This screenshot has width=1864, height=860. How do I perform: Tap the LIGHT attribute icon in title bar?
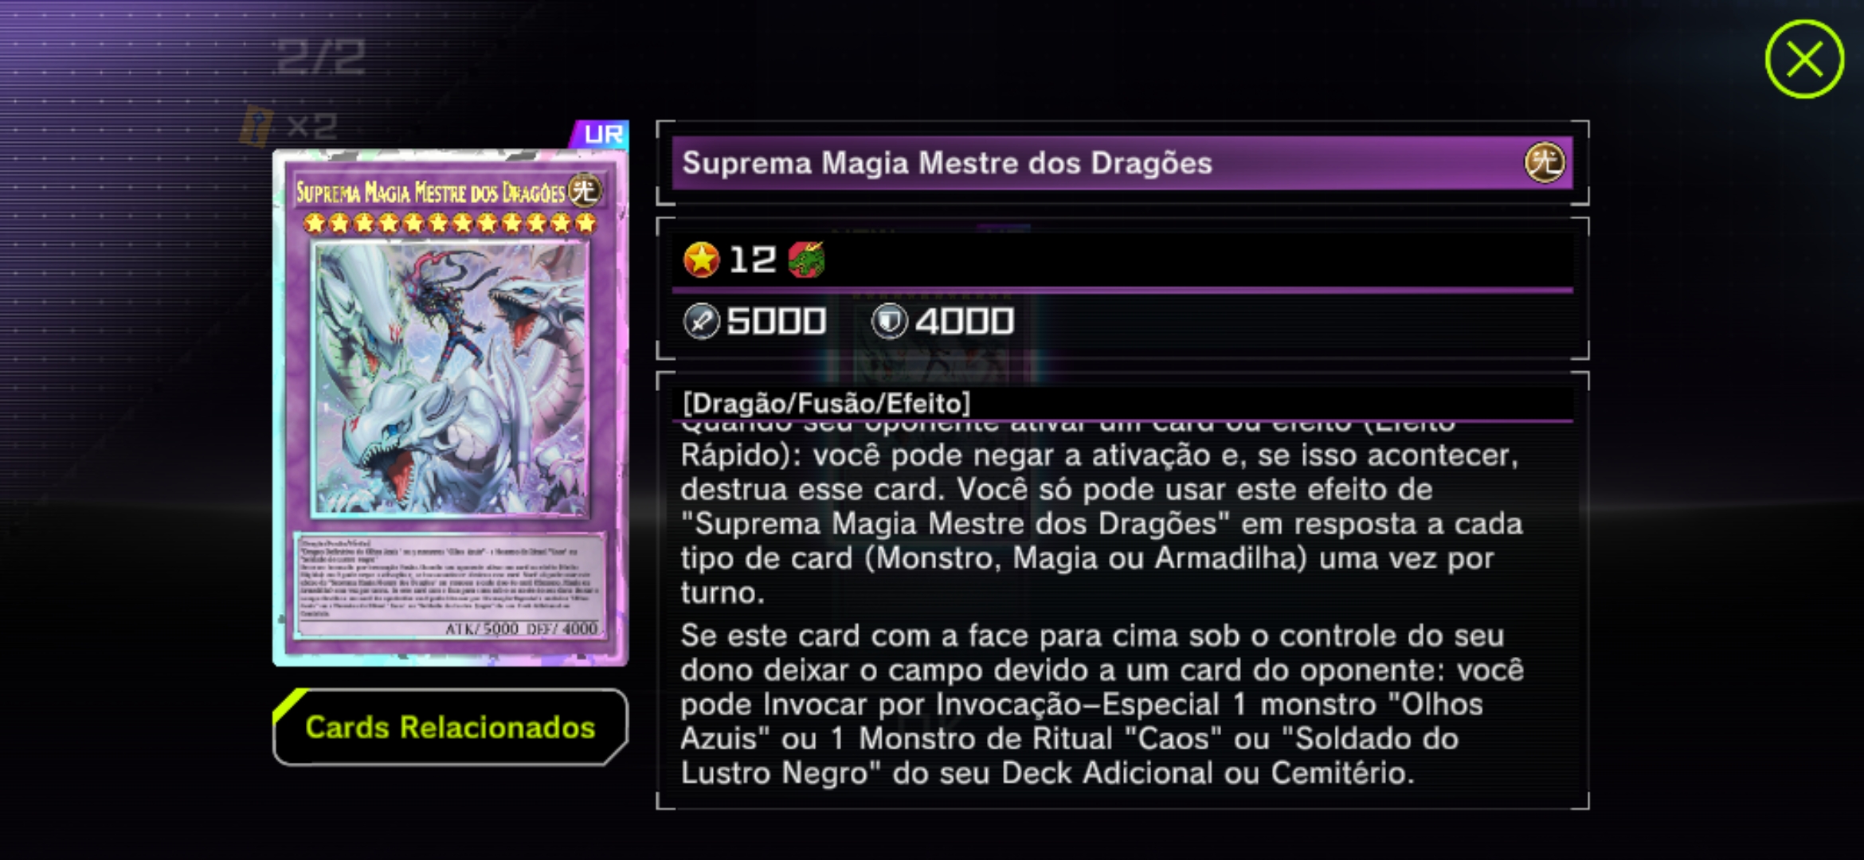(1544, 162)
